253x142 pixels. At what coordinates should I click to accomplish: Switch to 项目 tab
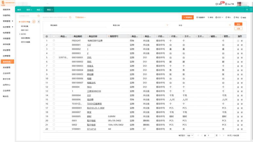pos(28,10)
